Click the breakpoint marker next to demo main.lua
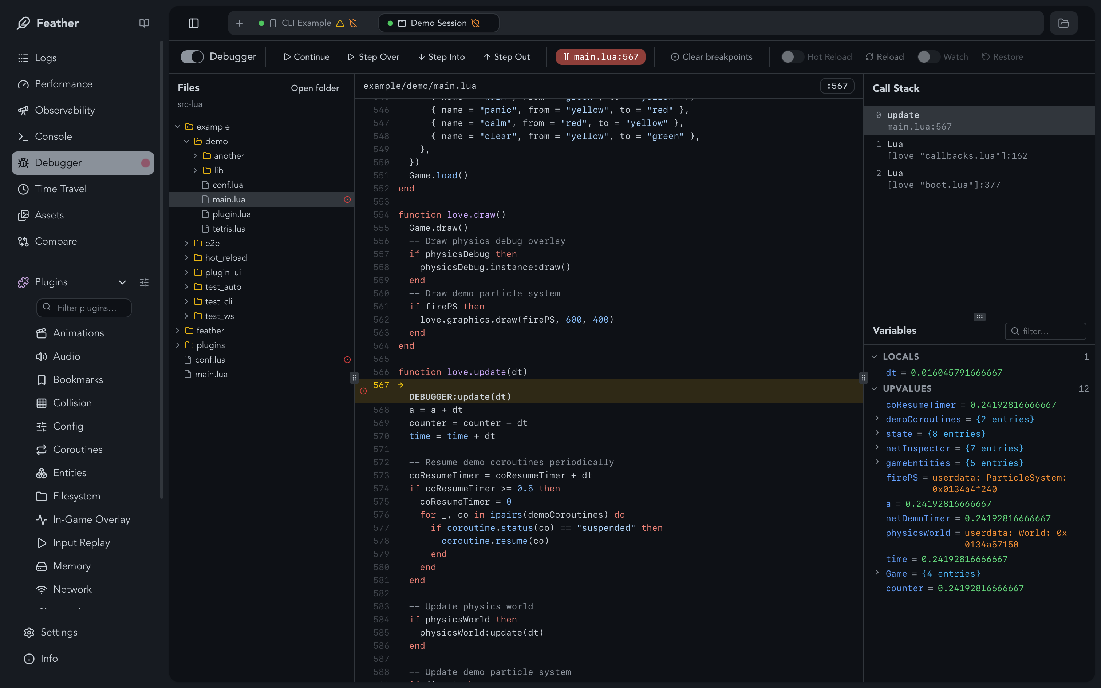This screenshot has width=1101, height=688. 347,199
